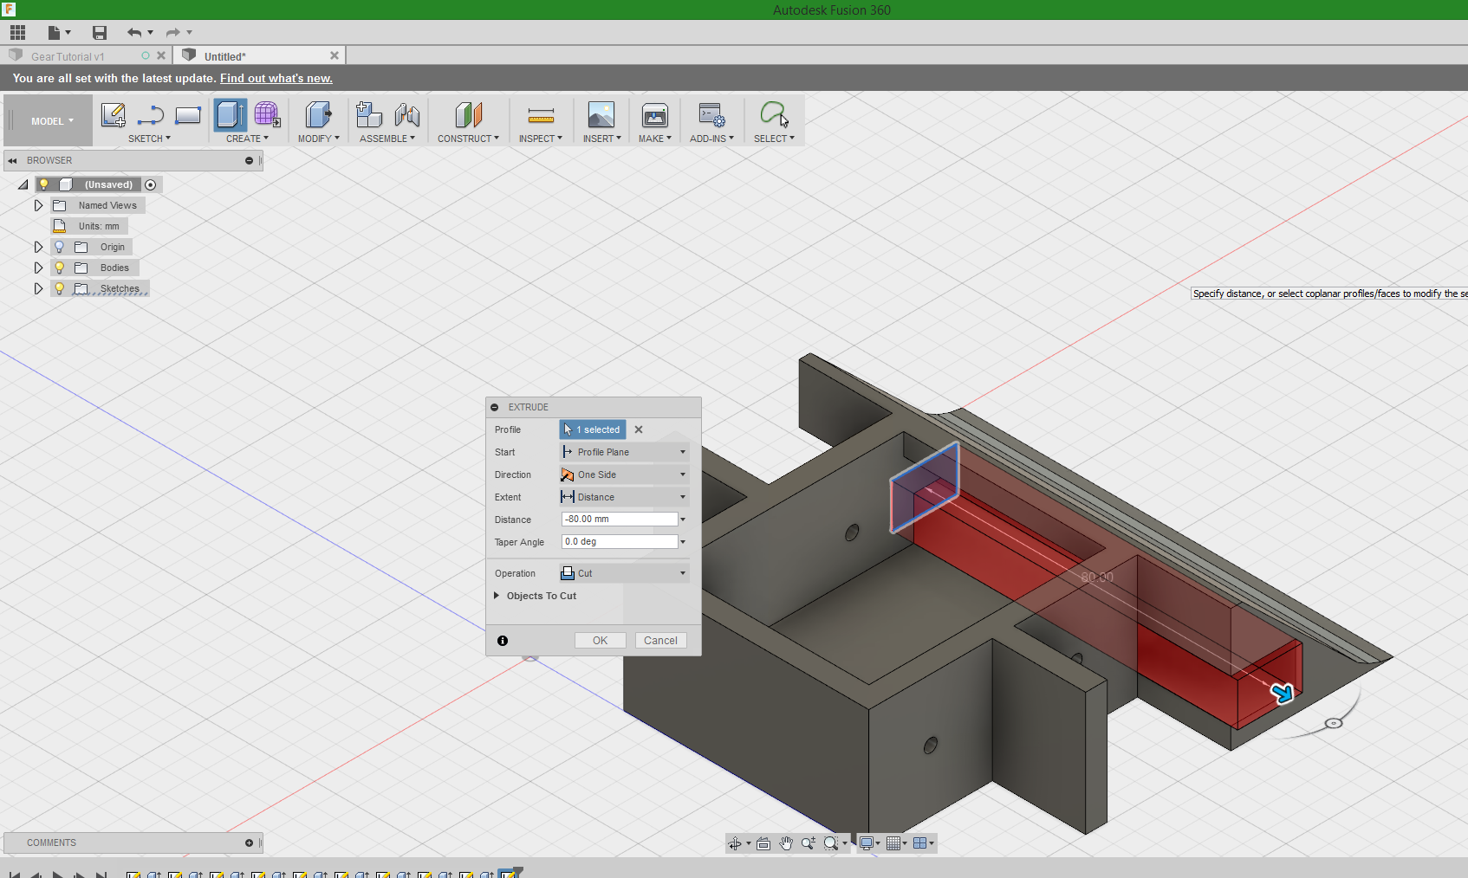The height and width of the screenshot is (878, 1468).
Task: Click the timeline Play button
Action: pos(57,875)
